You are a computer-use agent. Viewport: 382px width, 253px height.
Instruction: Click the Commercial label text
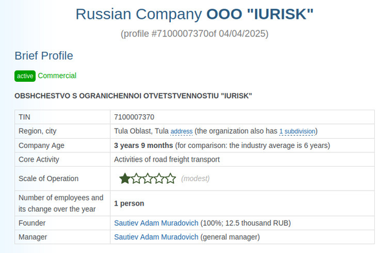click(x=57, y=76)
